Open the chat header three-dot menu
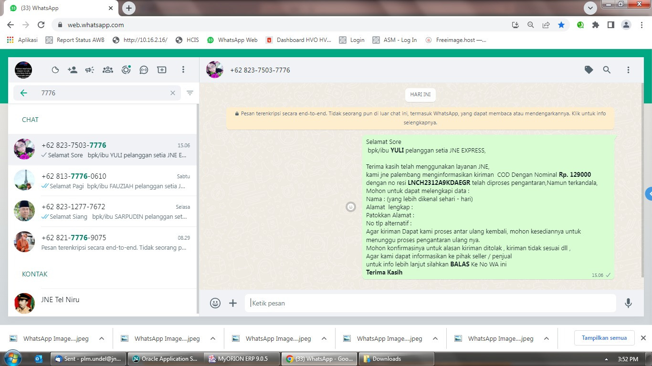Image resolution: width=652 pixels, height=366 pixels. [x=629, y=70]
